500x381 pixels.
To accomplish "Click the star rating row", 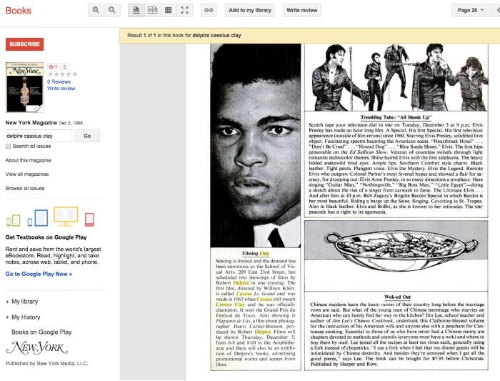I will click(63, 74).
